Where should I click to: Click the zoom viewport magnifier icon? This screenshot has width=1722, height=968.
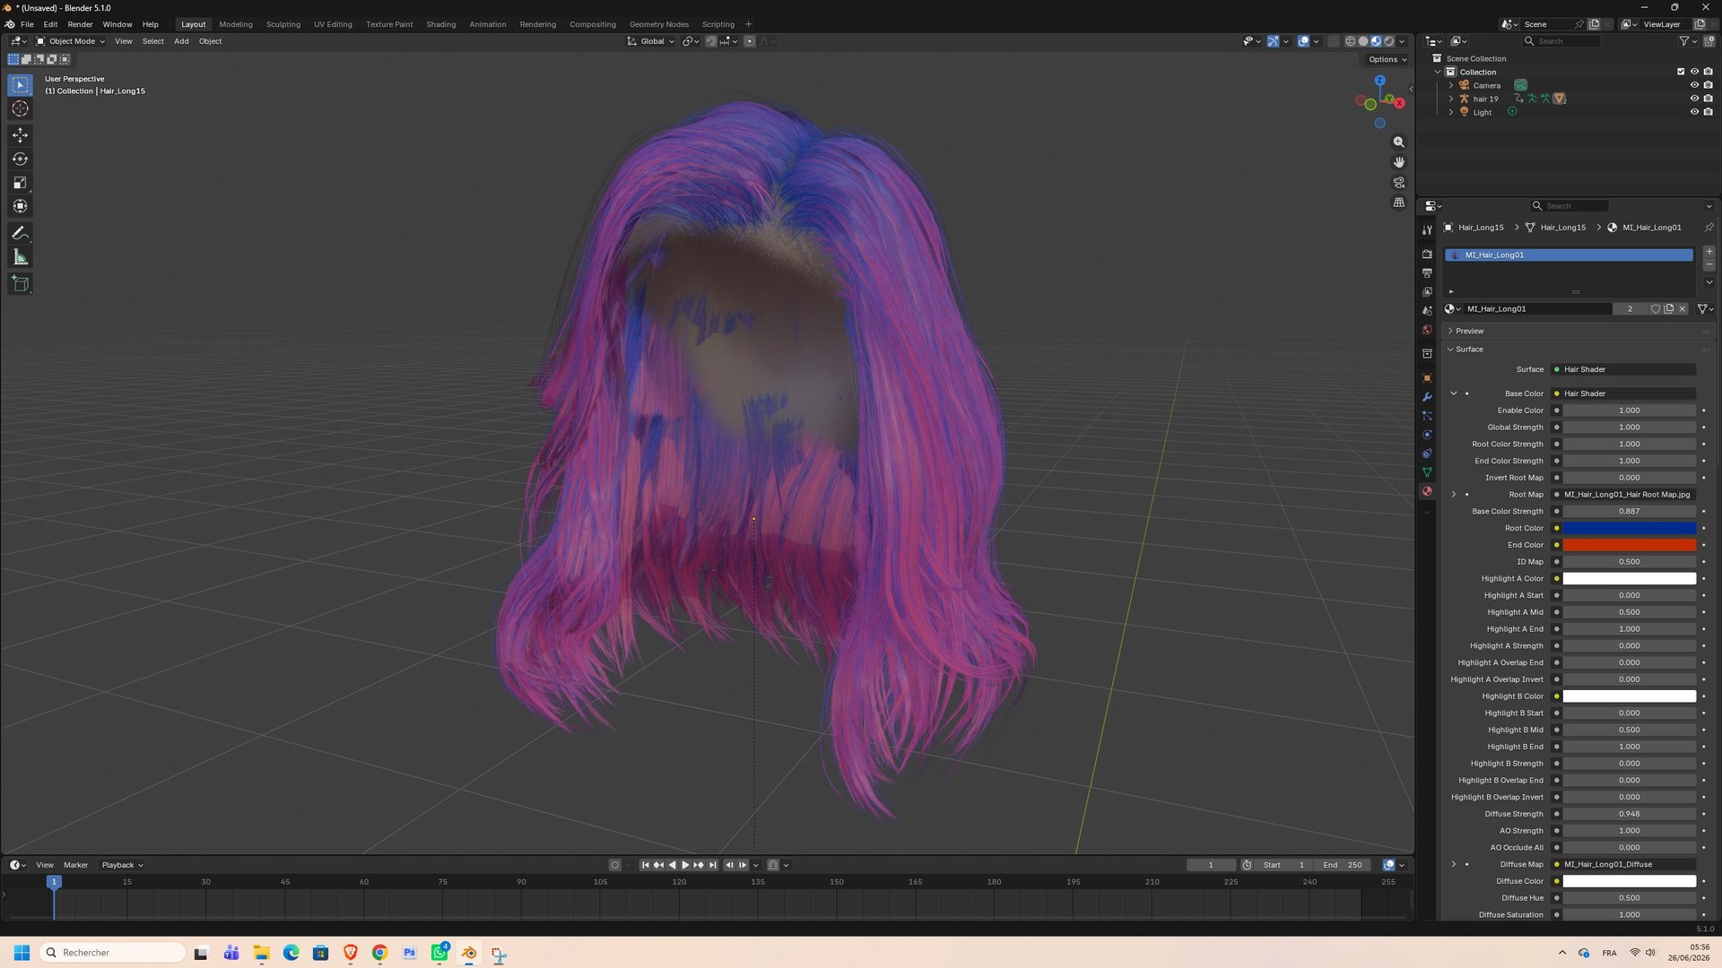click(1398, 143)
